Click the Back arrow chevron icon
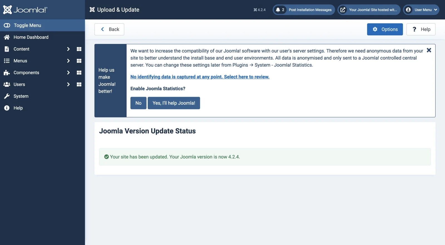 coord(102,29)
